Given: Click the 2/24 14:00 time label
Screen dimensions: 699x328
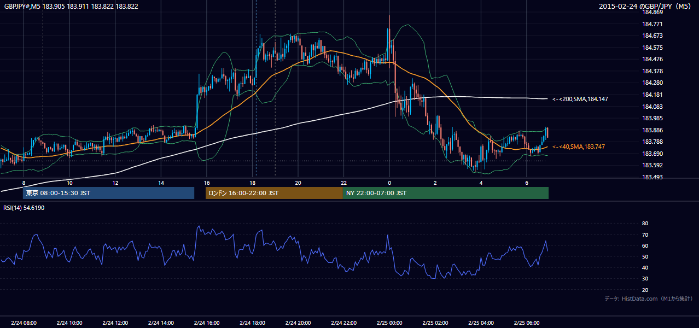Looking at the screenshot, I should [x=161, y=323].
